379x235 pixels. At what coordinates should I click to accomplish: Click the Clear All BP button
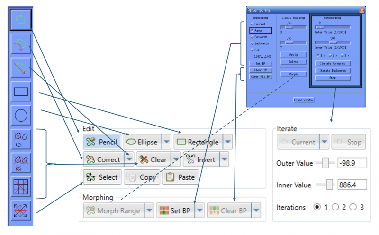click(x=261, y=76)
